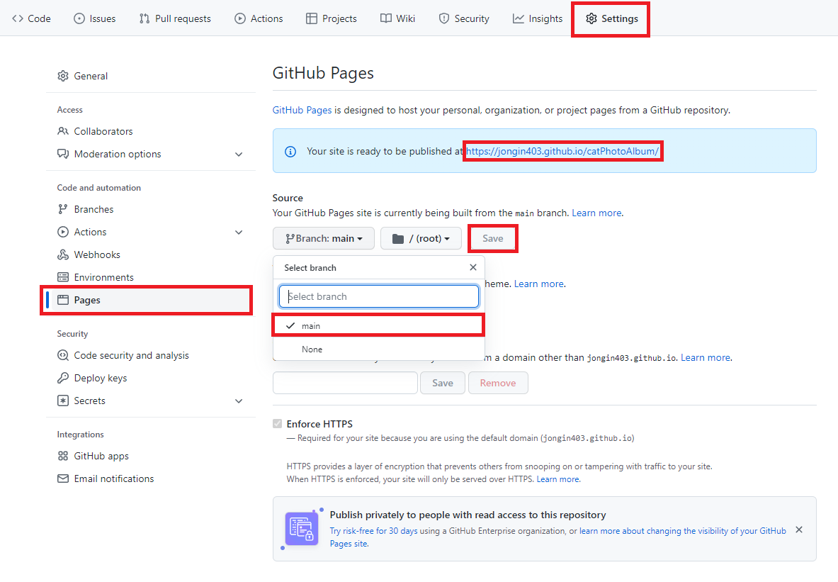
Task: Open the Wiki tab
Action: 397,18
